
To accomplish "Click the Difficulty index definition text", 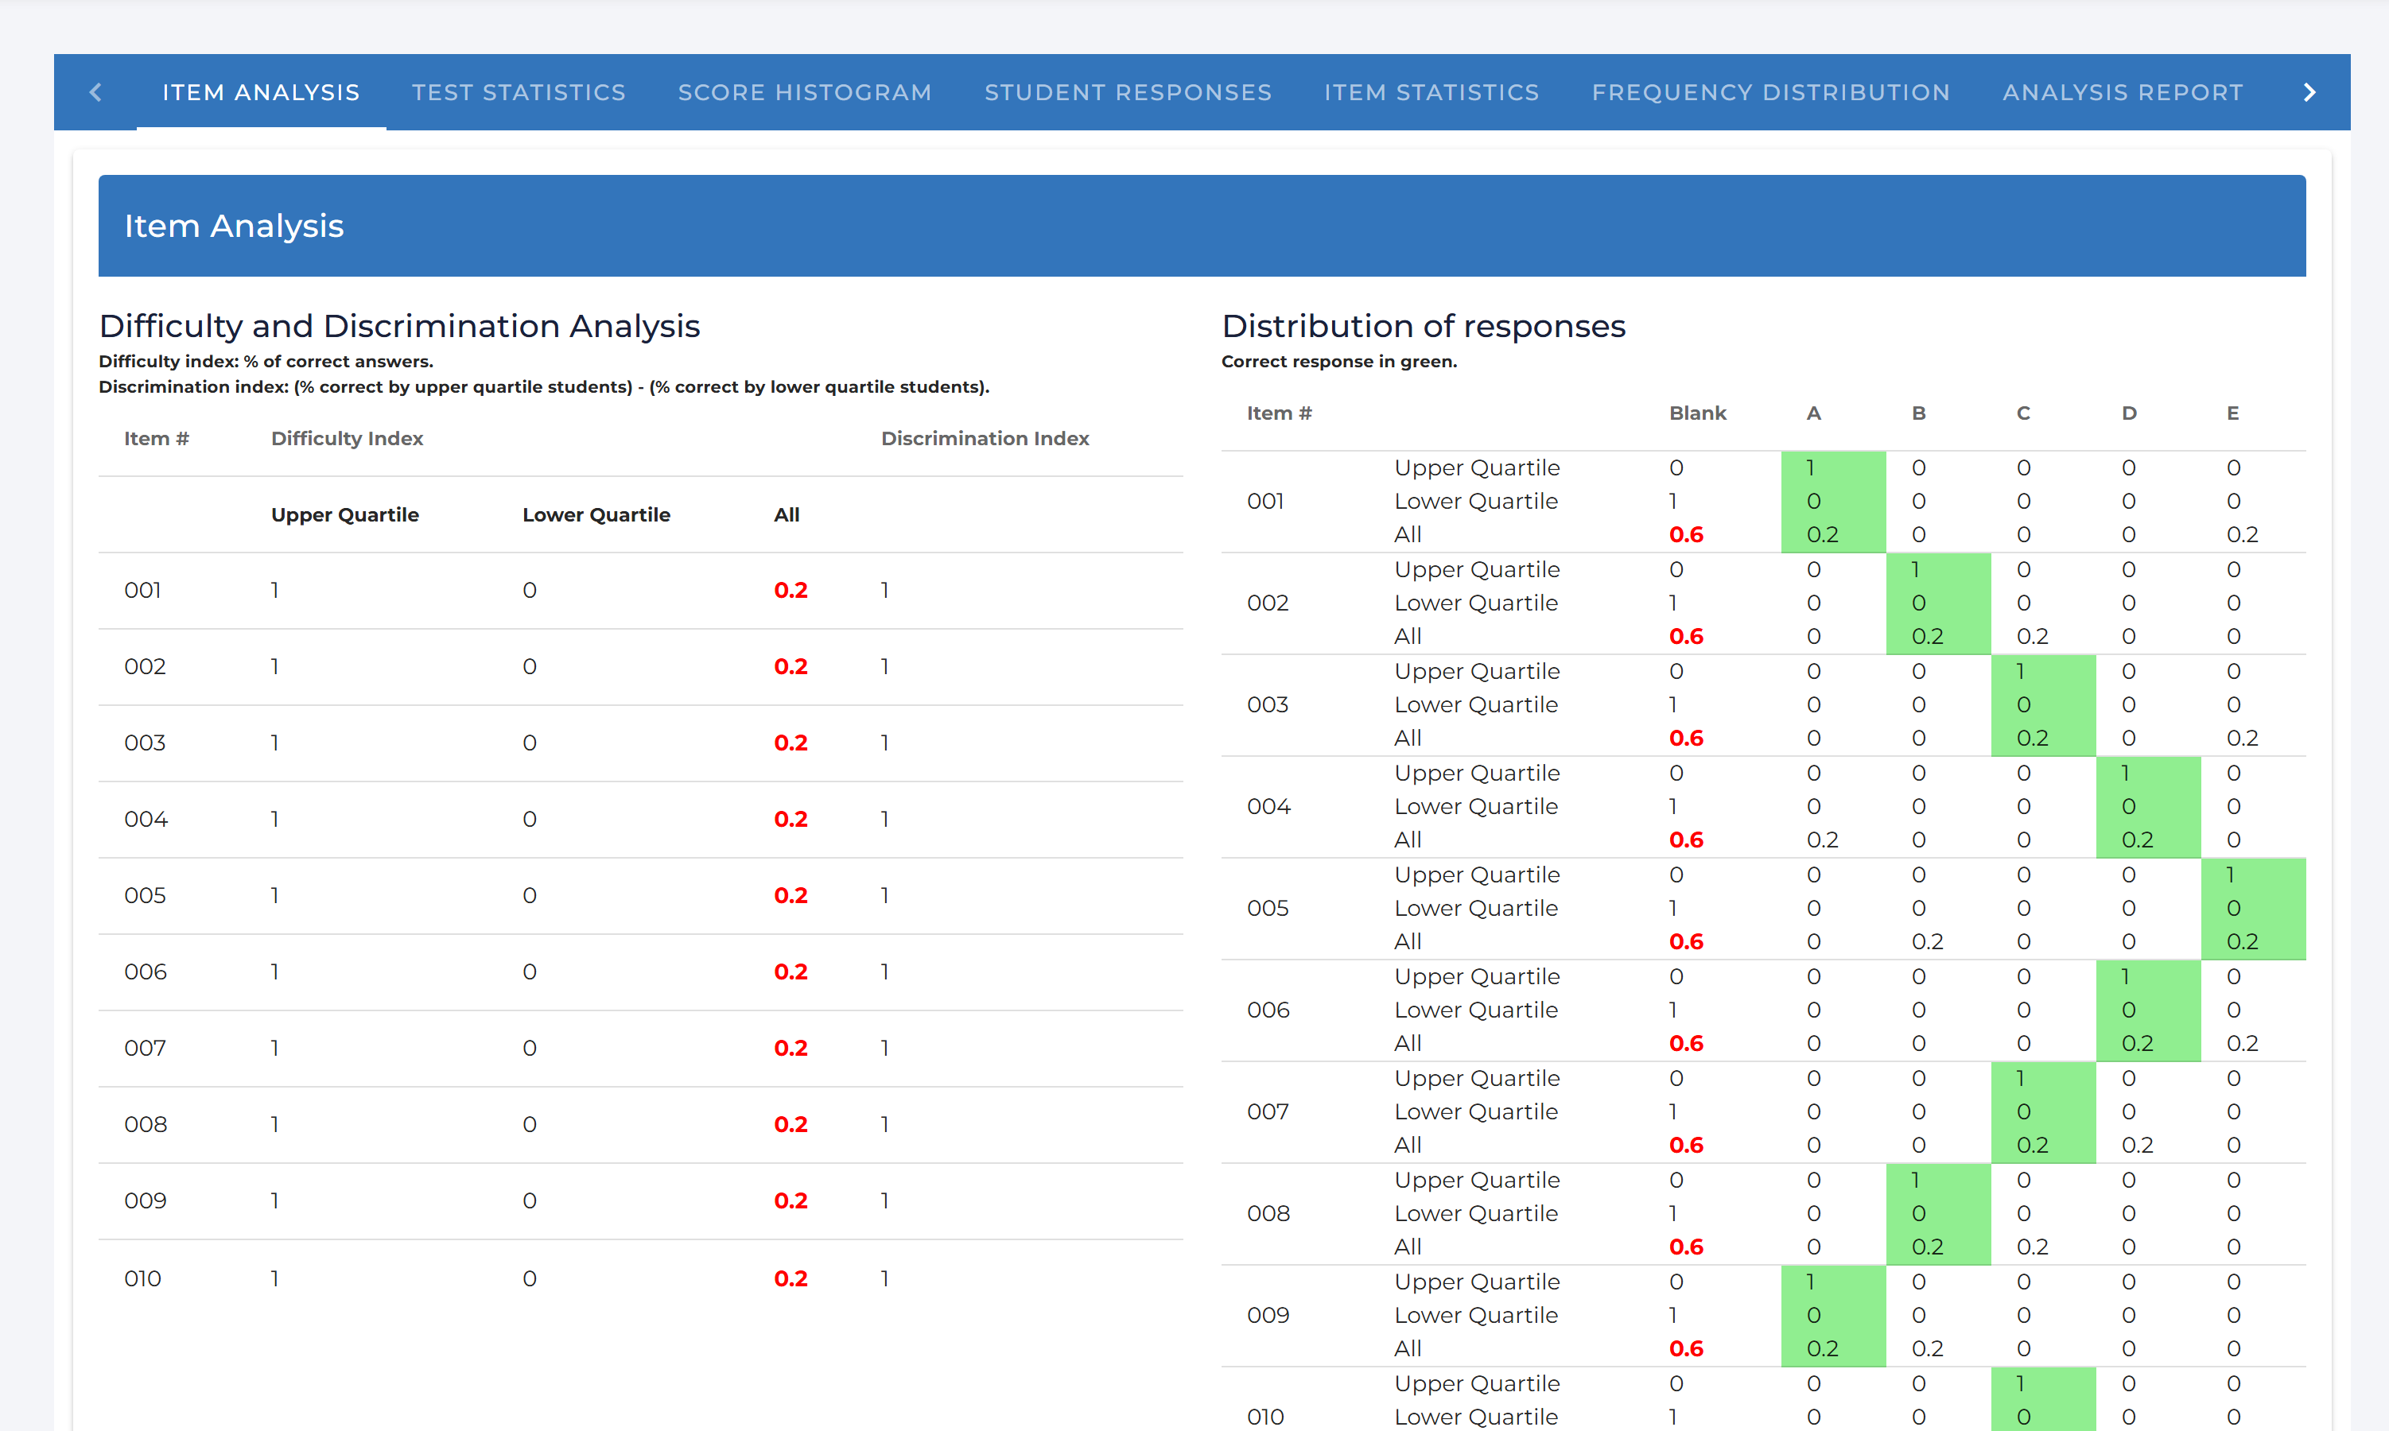I will tap(266, 362).
